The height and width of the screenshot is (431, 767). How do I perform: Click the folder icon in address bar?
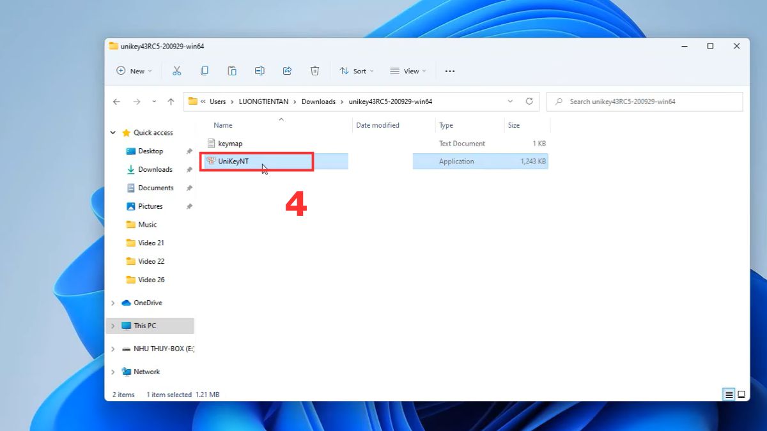click(192, 101)
